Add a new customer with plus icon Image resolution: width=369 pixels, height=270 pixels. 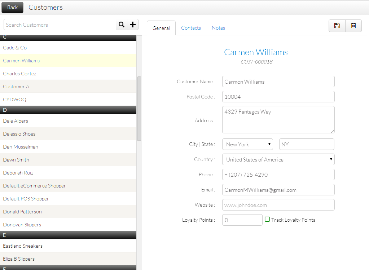(133, 25)
